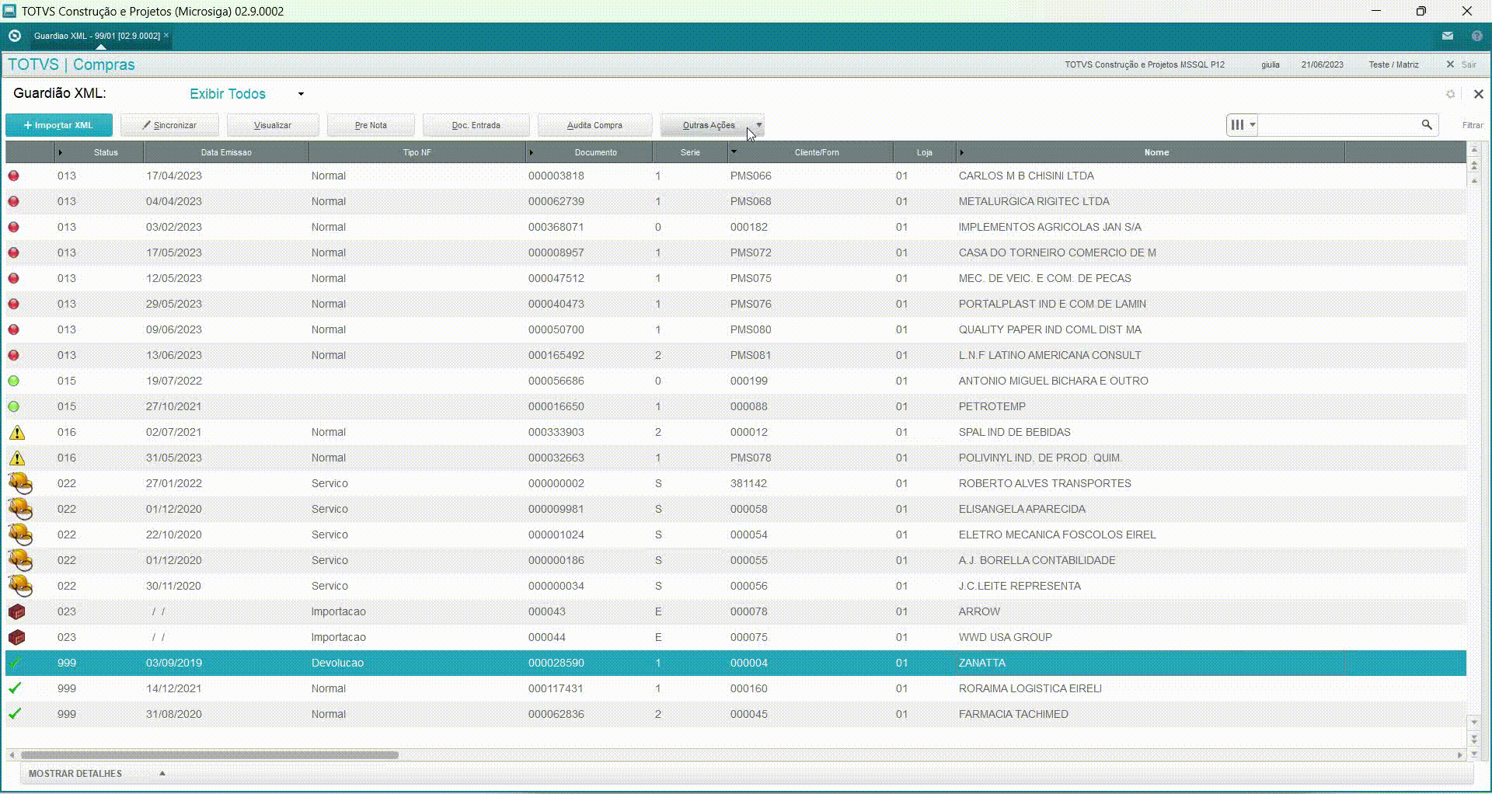Click import box icon for WWD USA GROUP
The height and width of the screenshot is (794, 1492).
tap(16, 637)
